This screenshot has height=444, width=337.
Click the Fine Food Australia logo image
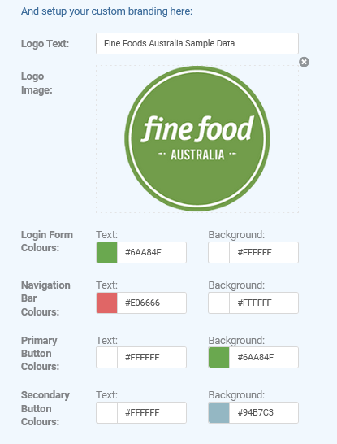[197, 139]
